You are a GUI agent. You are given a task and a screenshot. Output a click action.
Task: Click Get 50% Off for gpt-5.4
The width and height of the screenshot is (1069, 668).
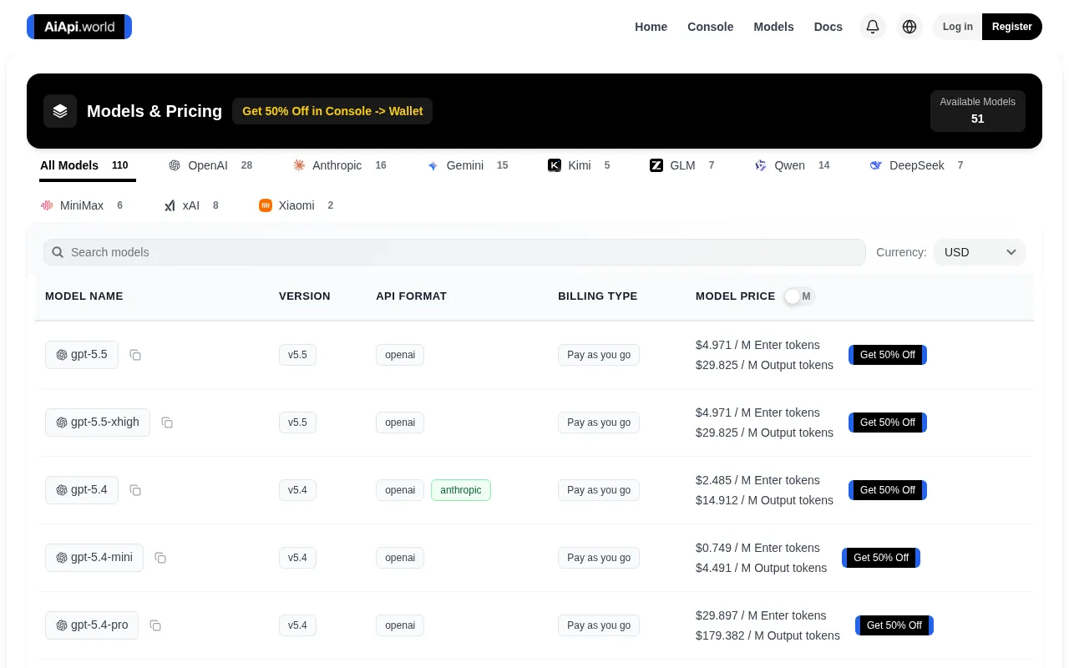coord(888,490)
